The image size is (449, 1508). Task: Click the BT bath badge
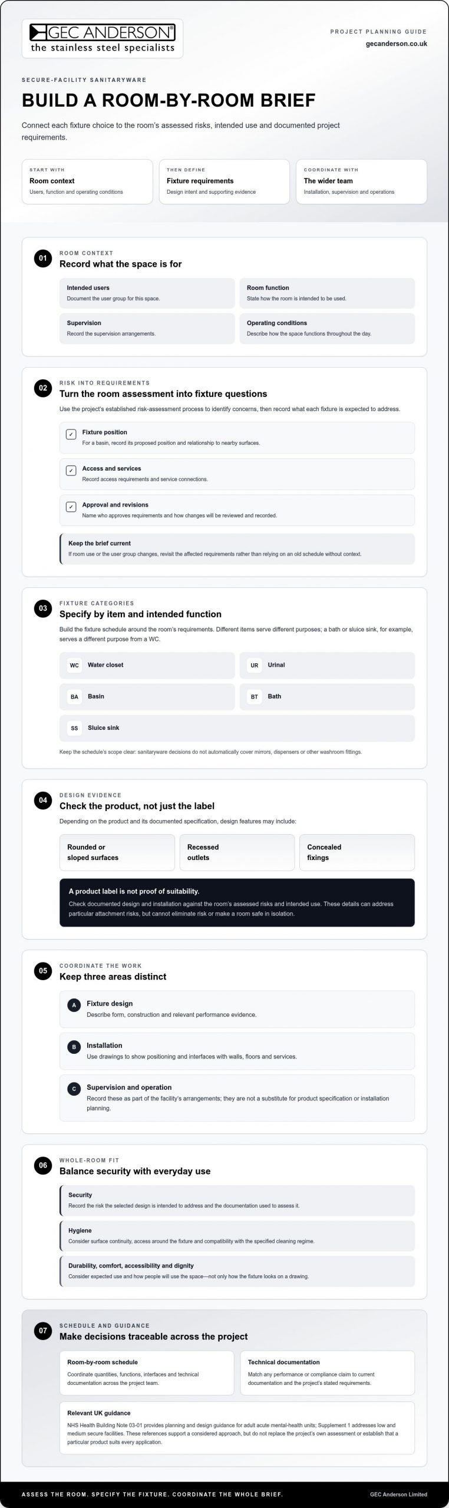(x=255, y=697)
